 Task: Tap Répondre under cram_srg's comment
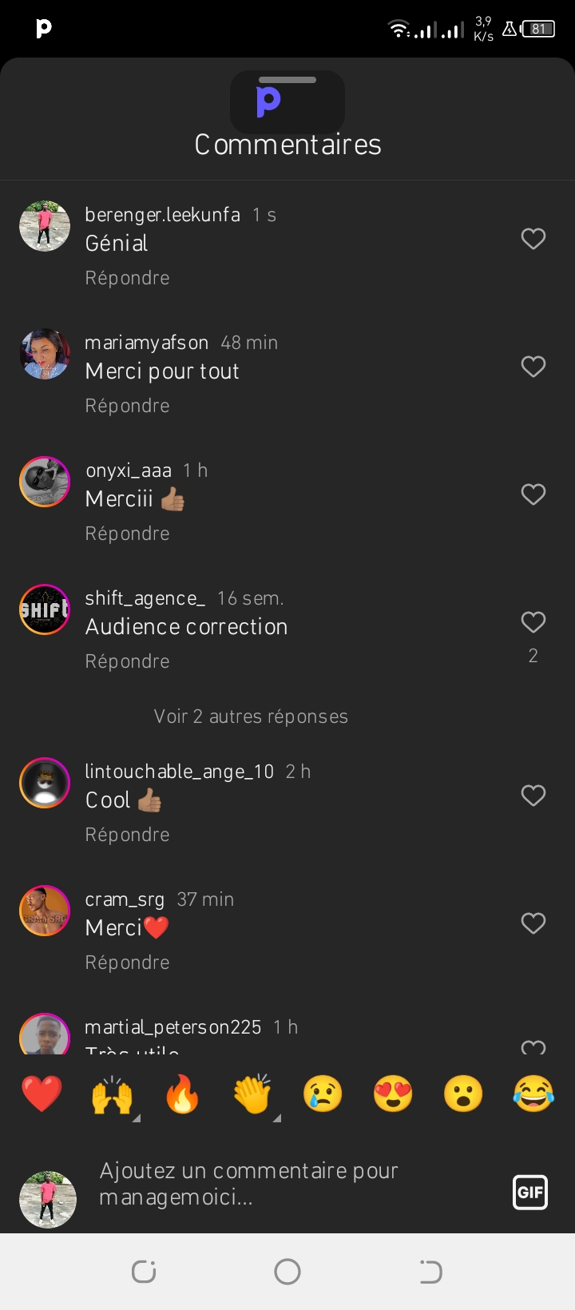[128, 963]
